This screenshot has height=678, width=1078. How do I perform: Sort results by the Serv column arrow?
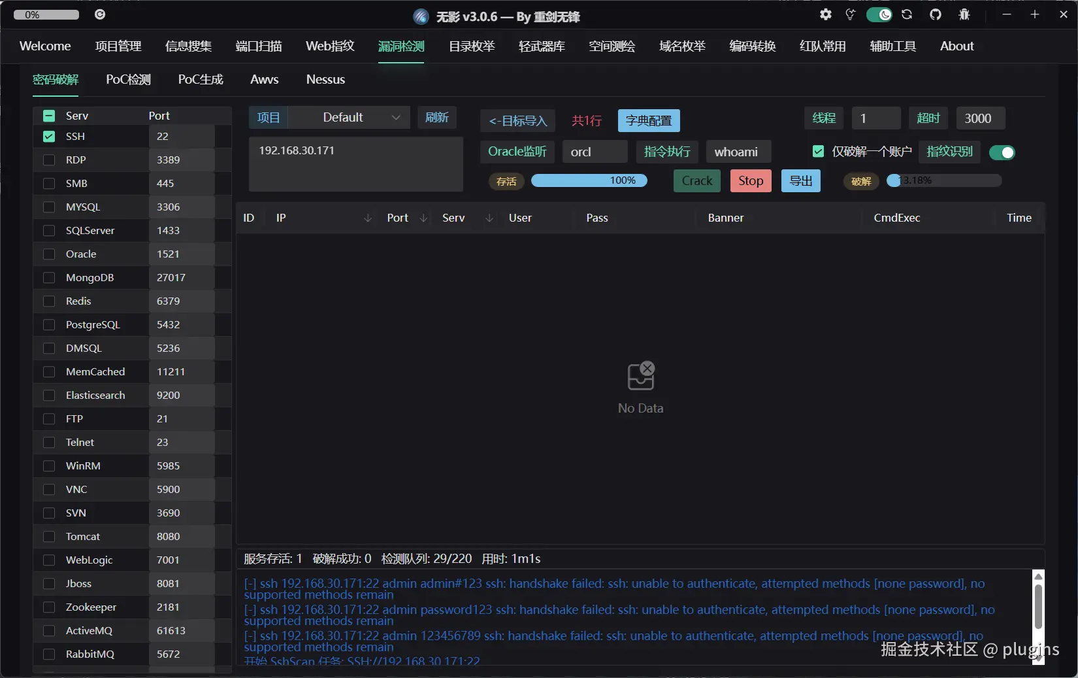489,218
